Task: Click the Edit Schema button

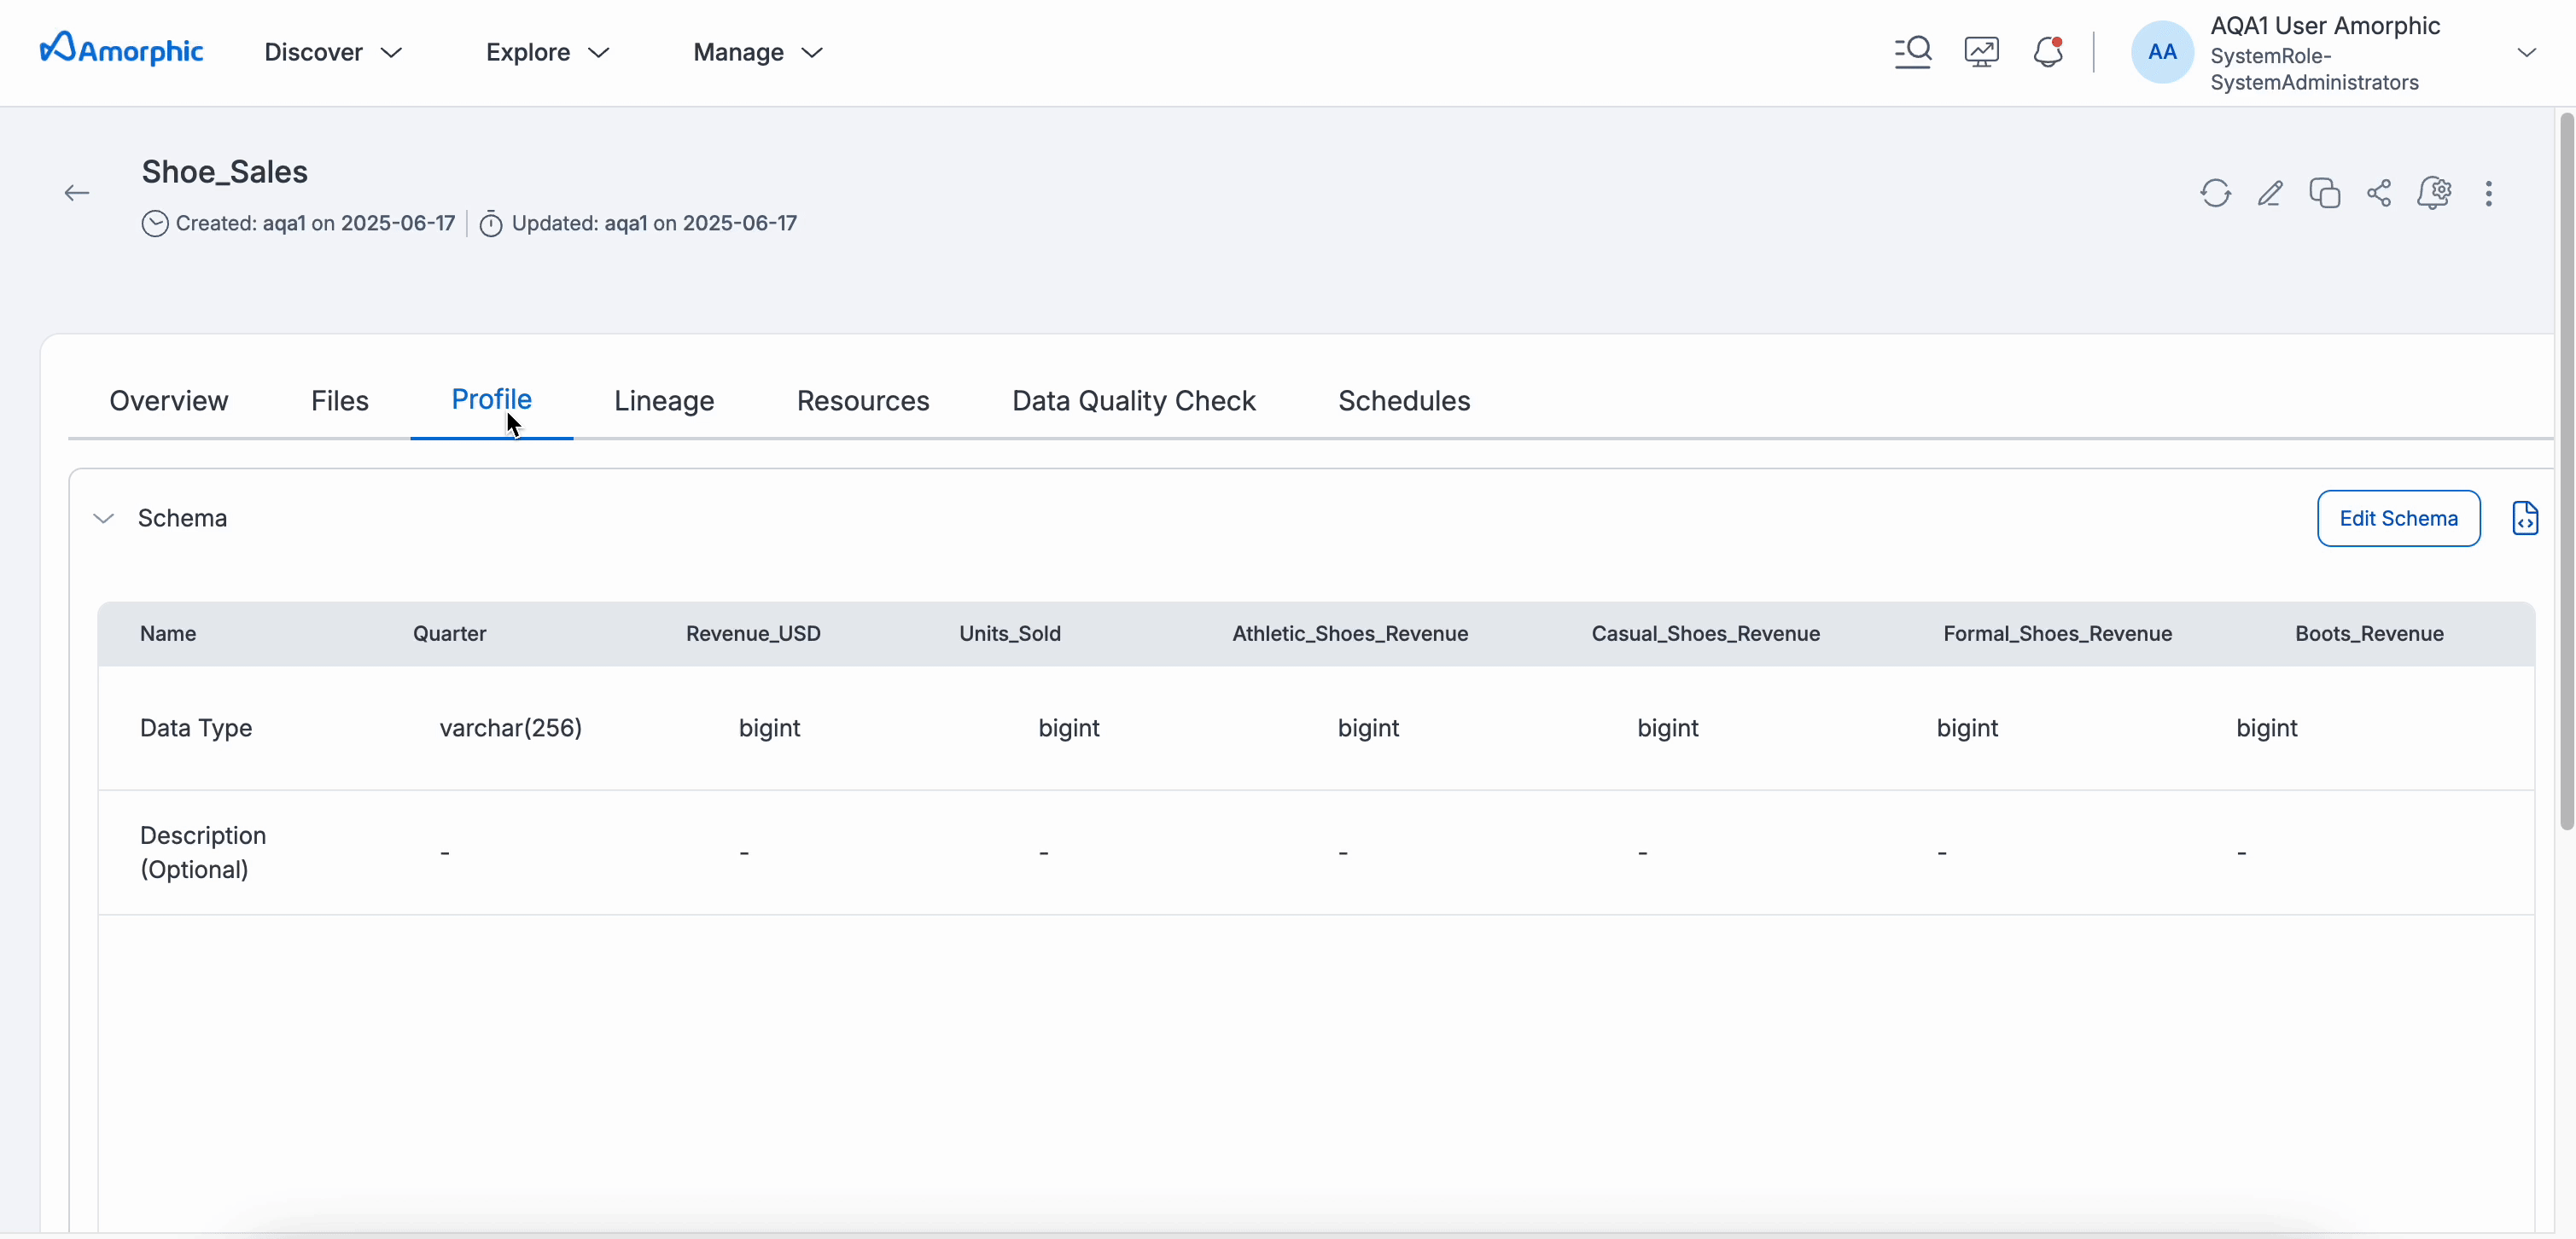Action: [2398, 518]
